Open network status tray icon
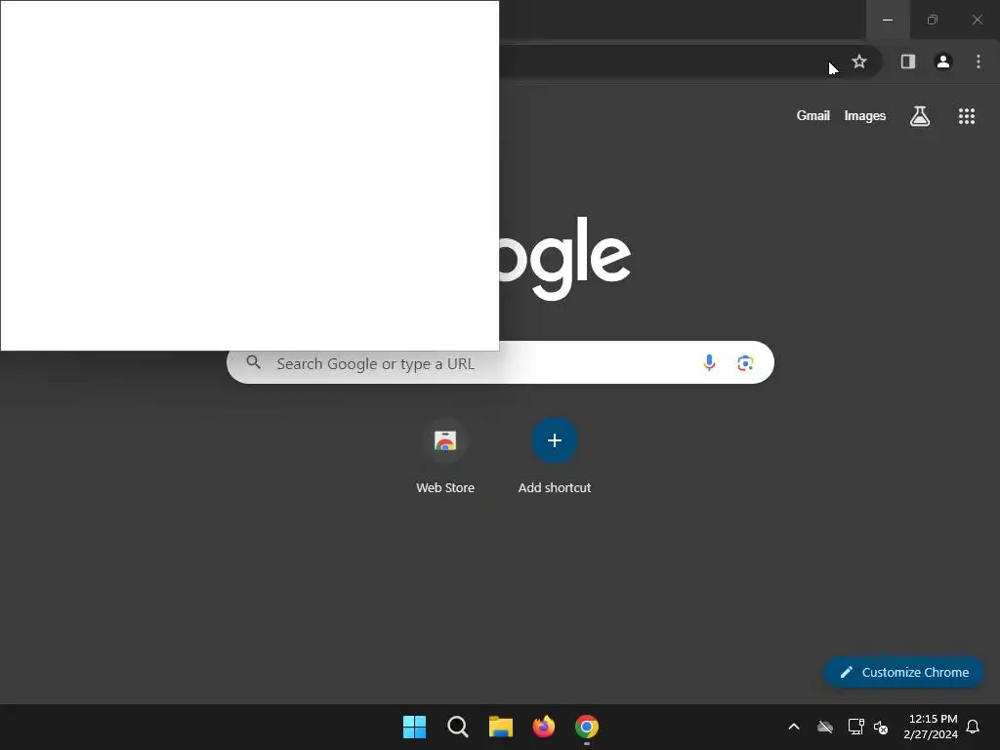 855,727
